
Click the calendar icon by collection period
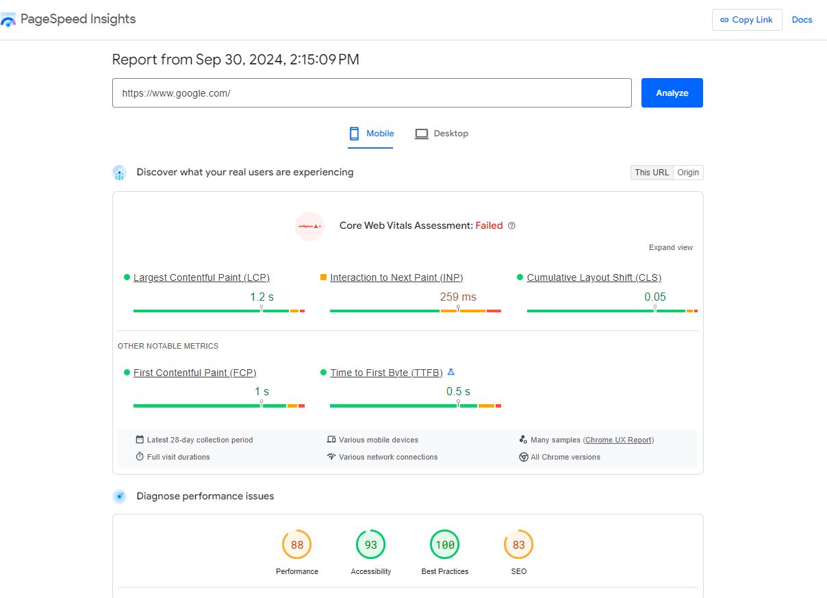coord(140,440)
